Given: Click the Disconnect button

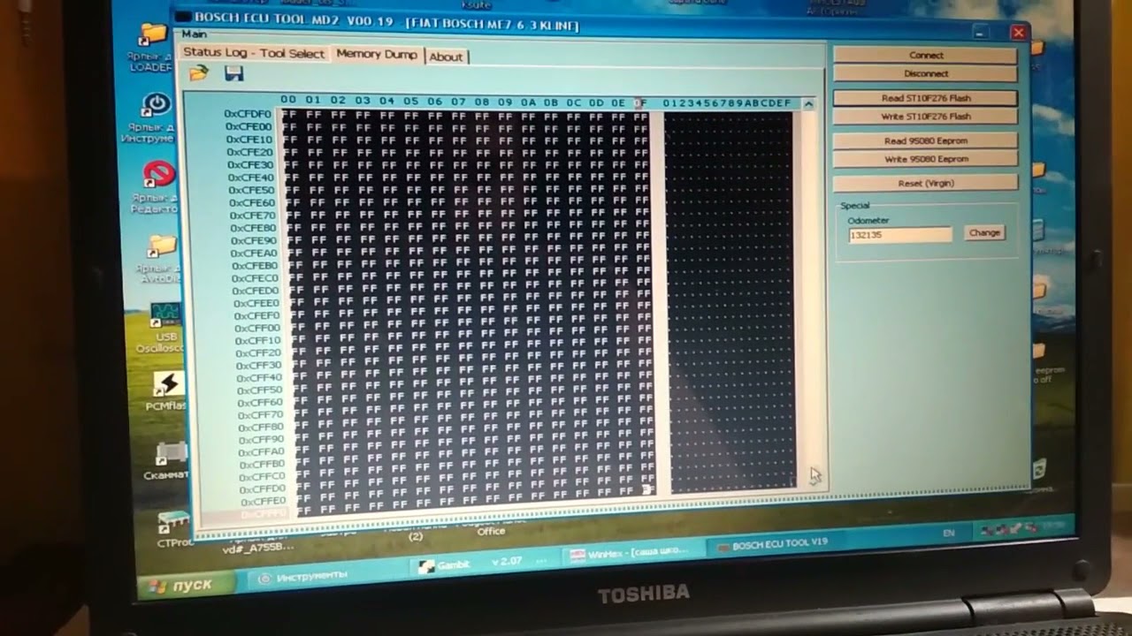Looking at the screenshot, I should tap(925, 73).
